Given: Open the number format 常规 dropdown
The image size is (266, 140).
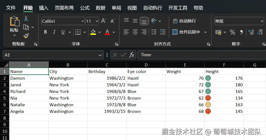Looking at the screenshot, I should [262, 21].
